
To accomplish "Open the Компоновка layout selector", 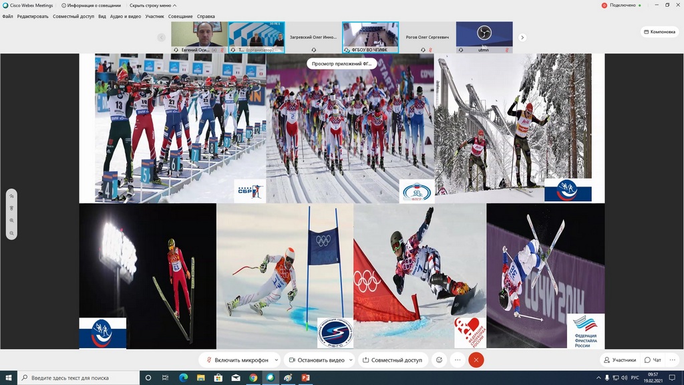I will click(x=659, y=31).
